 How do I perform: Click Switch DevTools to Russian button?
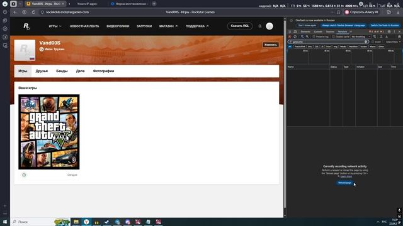pos(385,25)
